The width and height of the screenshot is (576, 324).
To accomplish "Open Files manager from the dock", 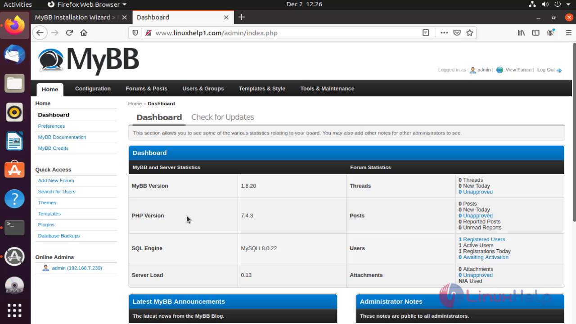I will pyautogui.click(x=14, y=84).
